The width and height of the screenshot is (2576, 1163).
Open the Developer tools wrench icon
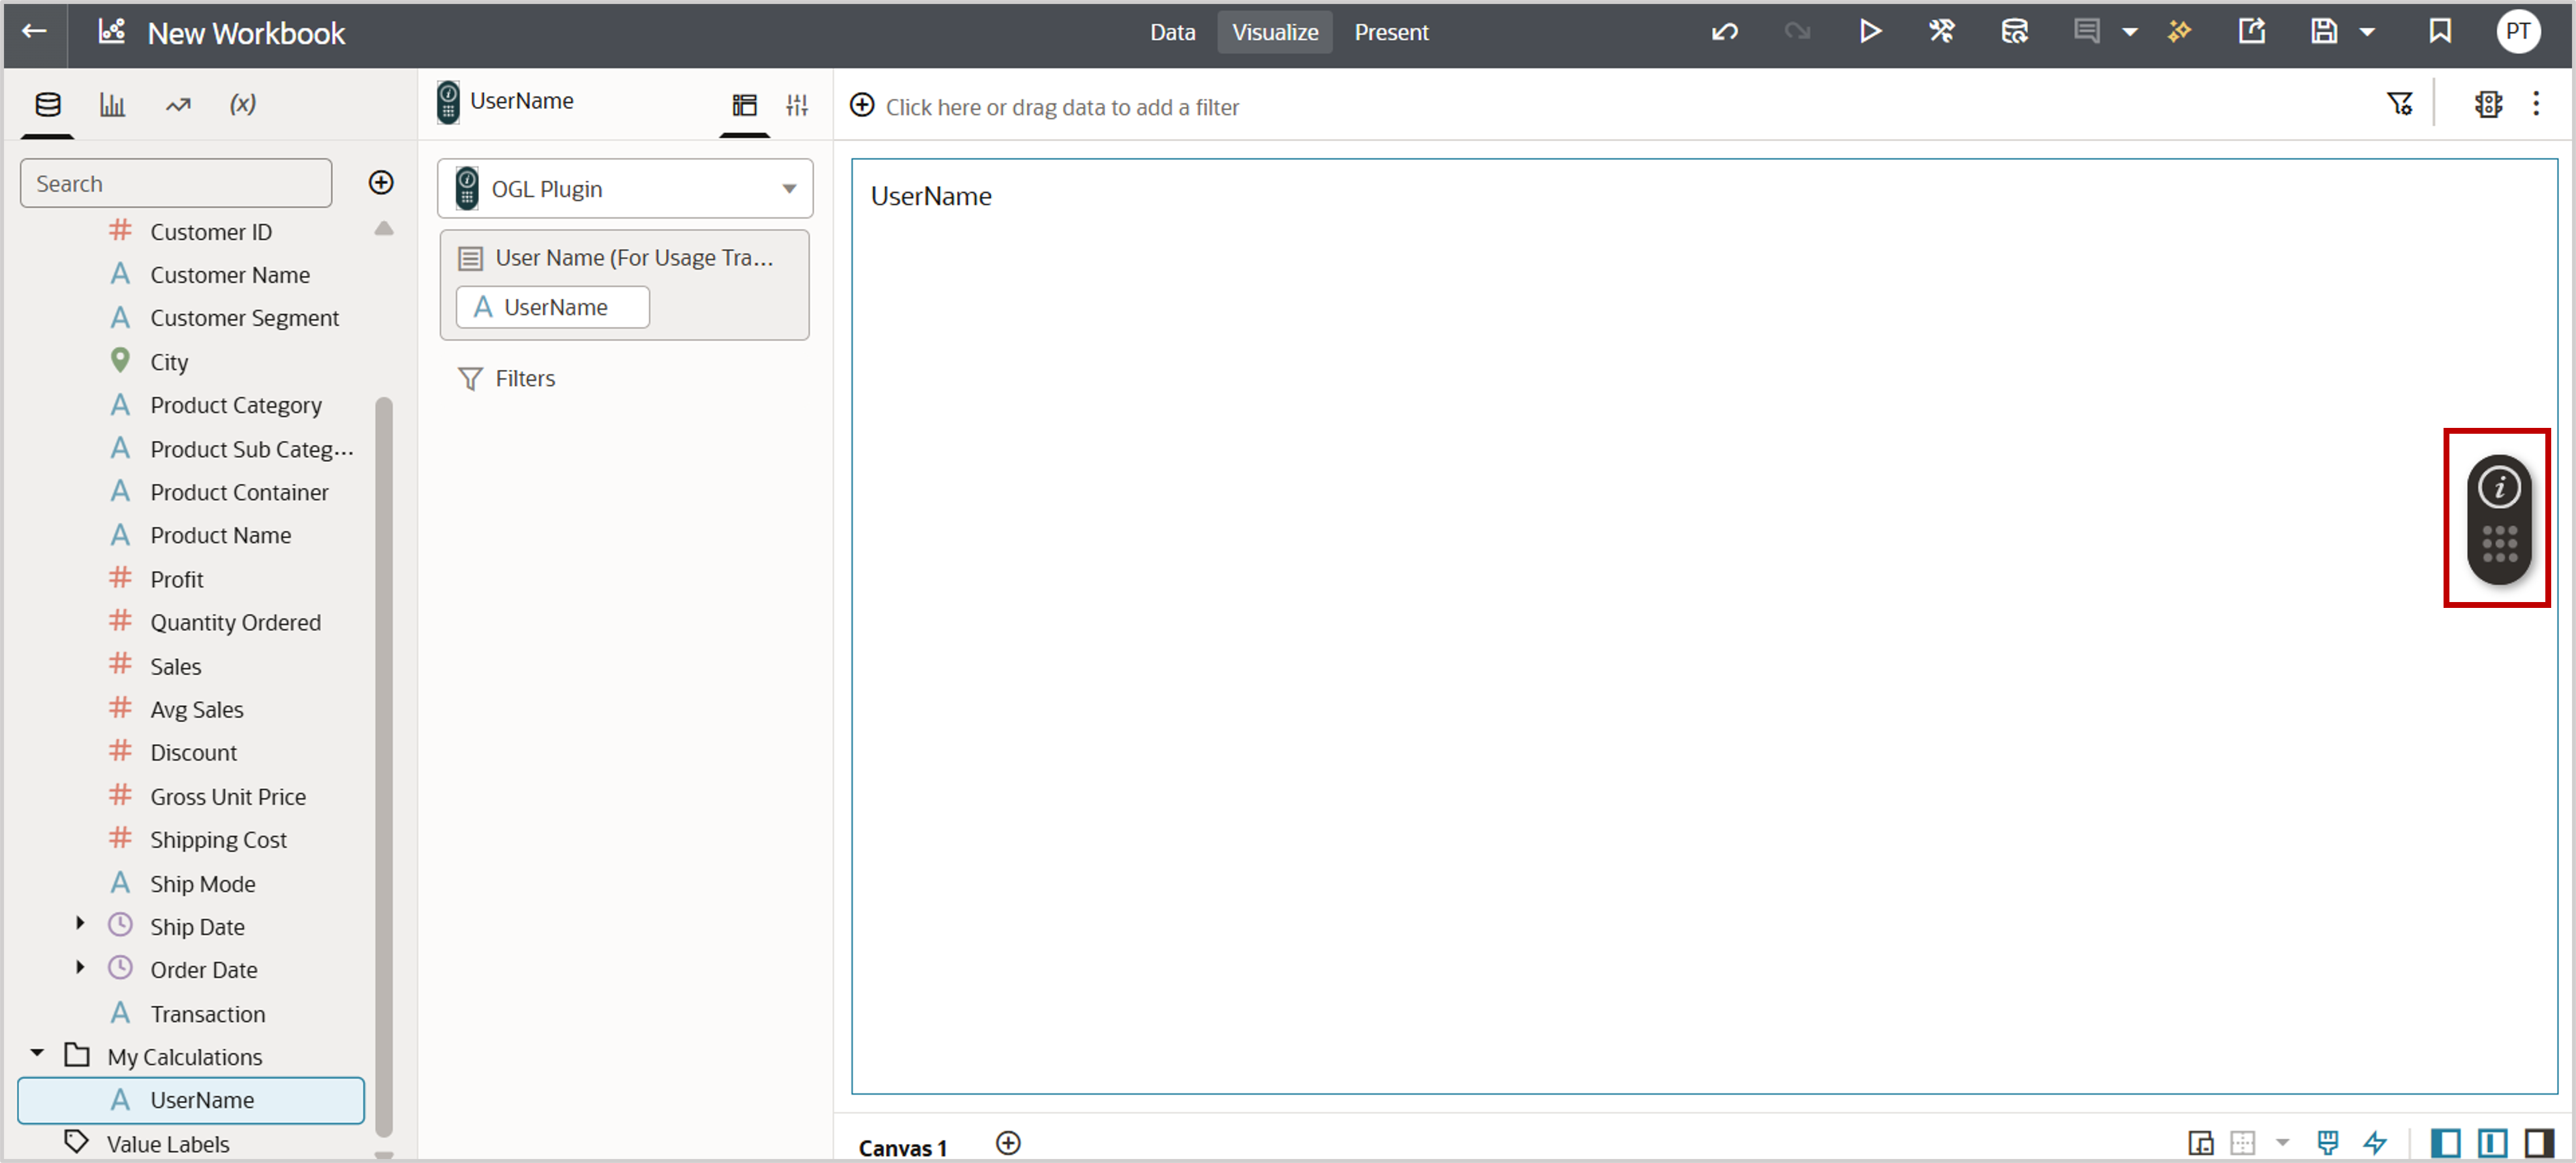[1941, 32]
